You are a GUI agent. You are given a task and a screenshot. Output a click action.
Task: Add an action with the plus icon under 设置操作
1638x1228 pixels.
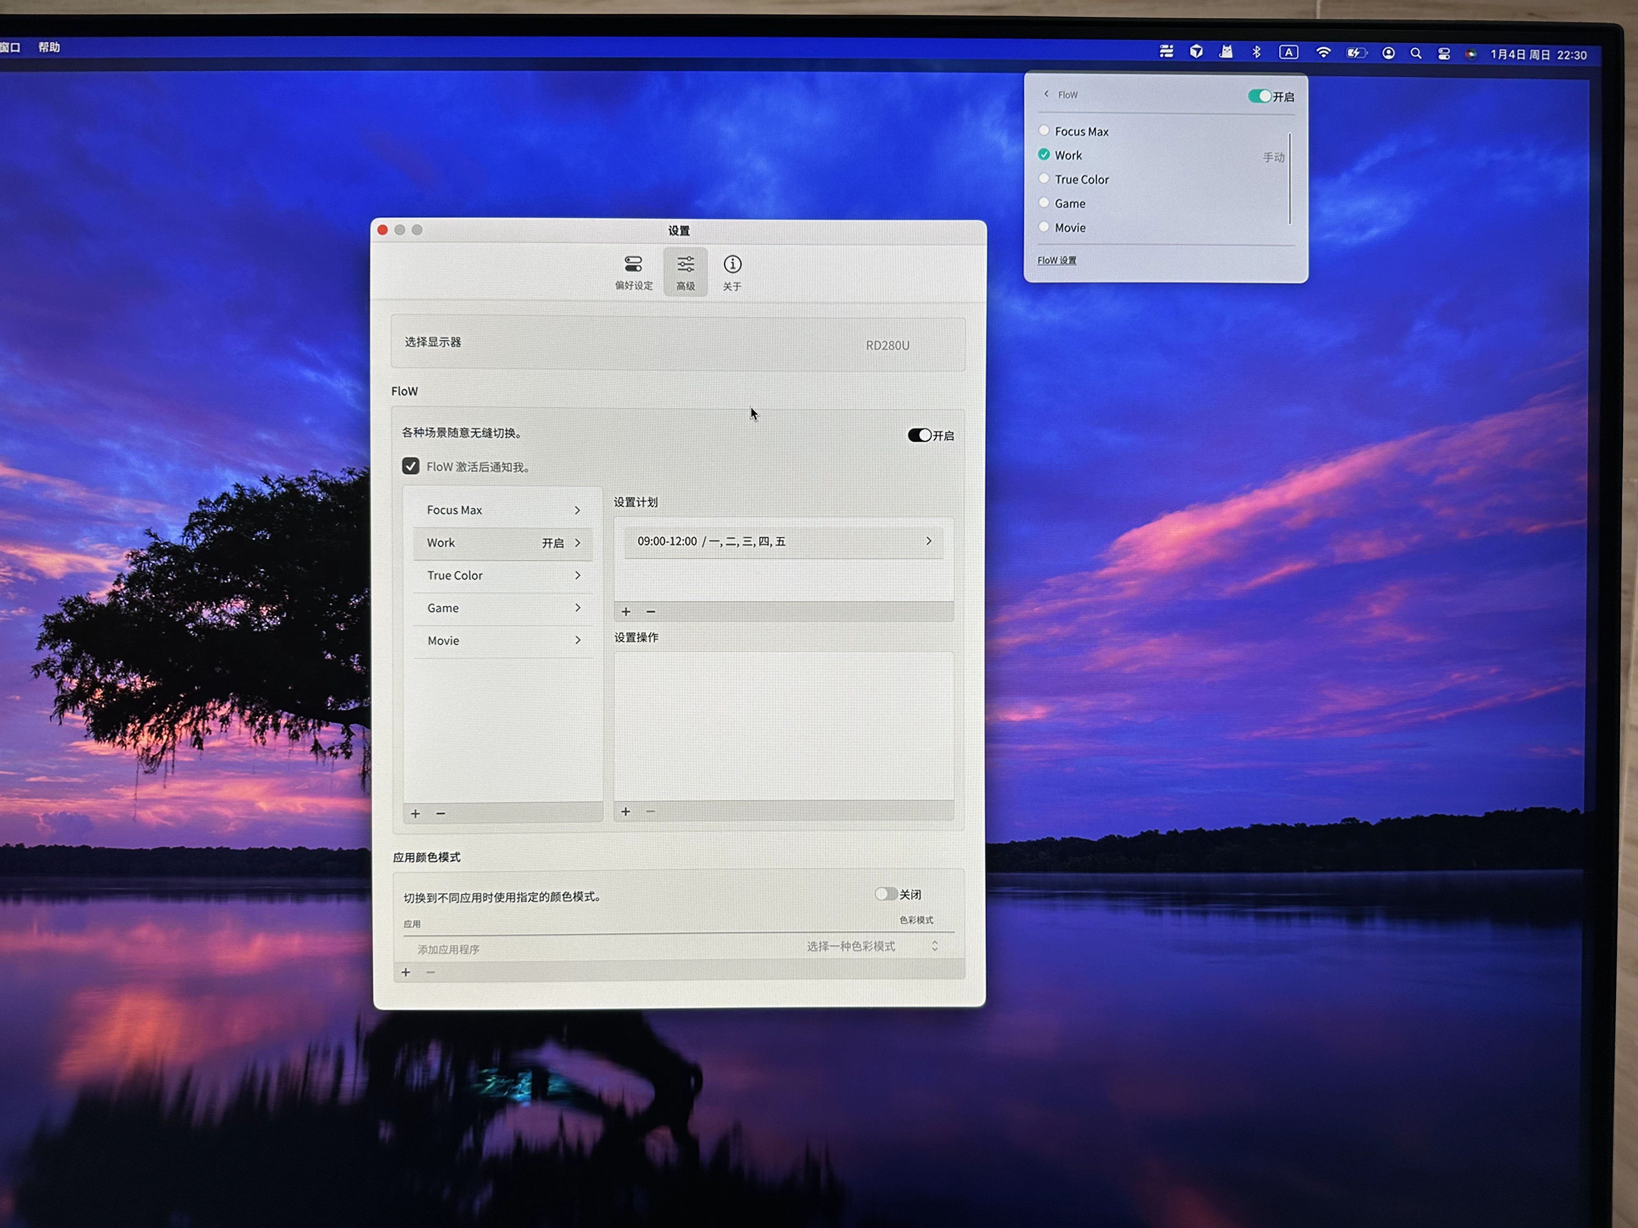(626, 812)
